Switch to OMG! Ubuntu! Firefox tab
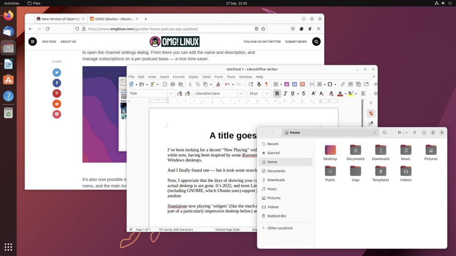 click(114, 19)
